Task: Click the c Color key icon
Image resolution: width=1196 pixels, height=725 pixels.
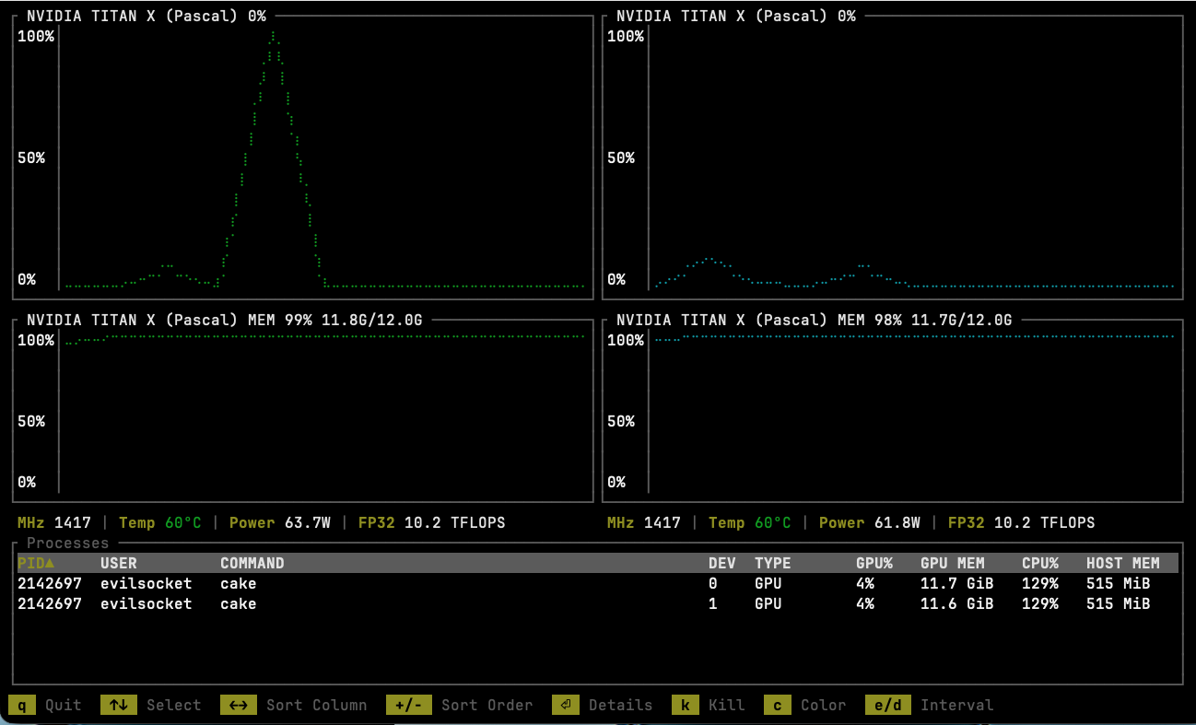Action: tap(777, 705)
